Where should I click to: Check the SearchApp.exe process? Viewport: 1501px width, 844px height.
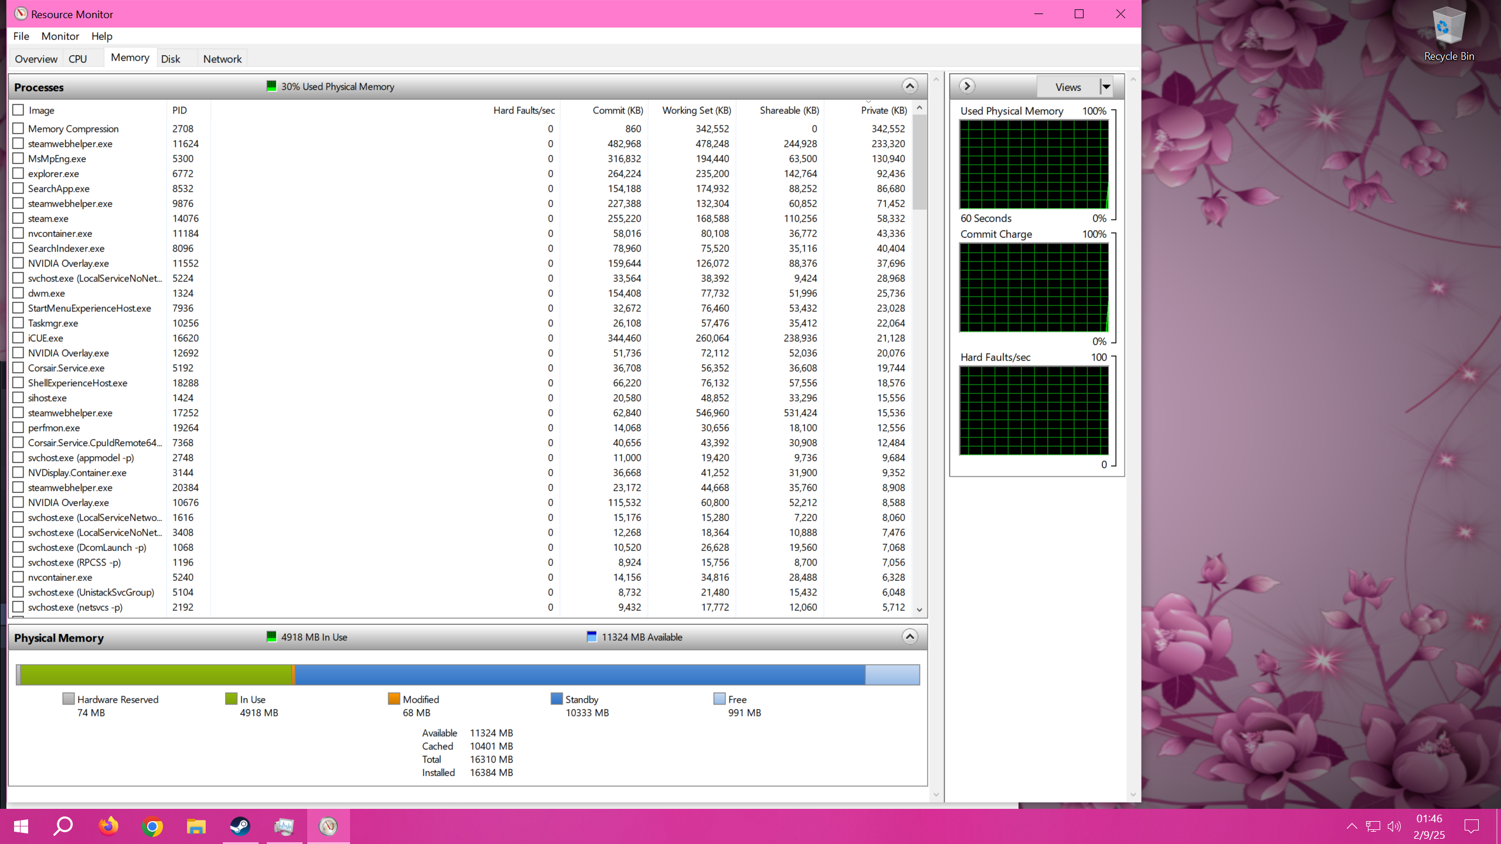point(18,188)
